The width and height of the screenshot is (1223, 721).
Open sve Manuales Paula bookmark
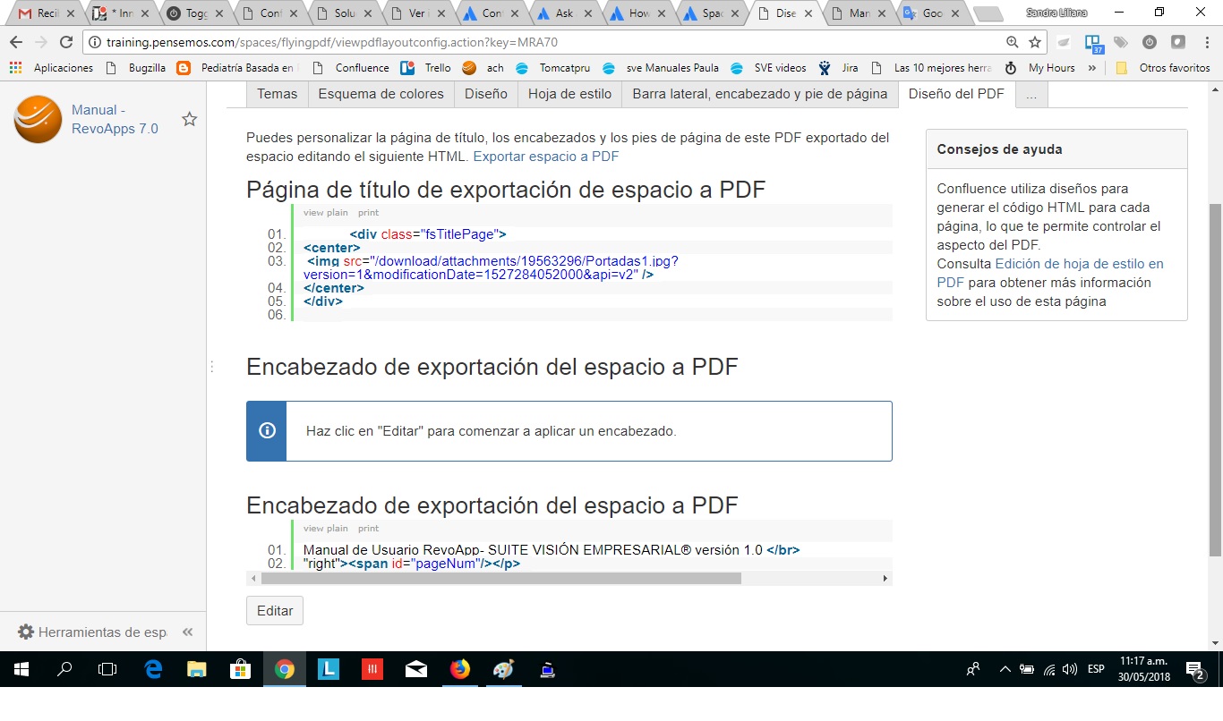coord(661,68)
